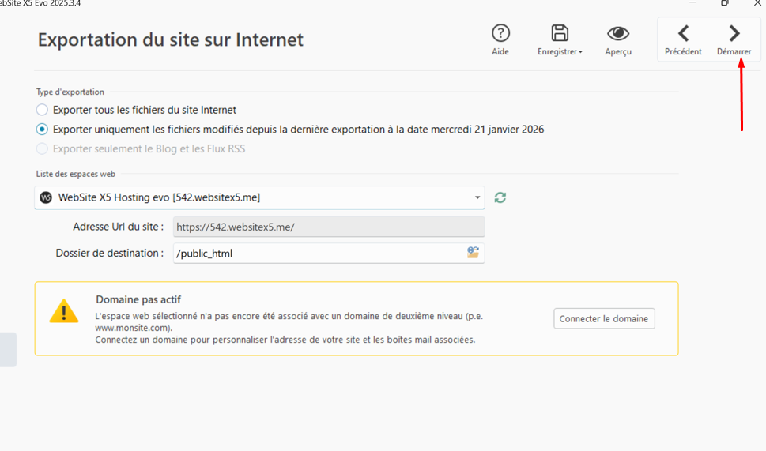Close the WebSite X5 Evo window

[x=757, y=3]
